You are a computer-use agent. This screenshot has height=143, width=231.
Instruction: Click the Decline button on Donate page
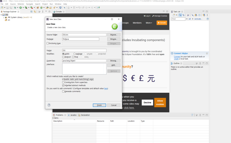tap(147, 102)
